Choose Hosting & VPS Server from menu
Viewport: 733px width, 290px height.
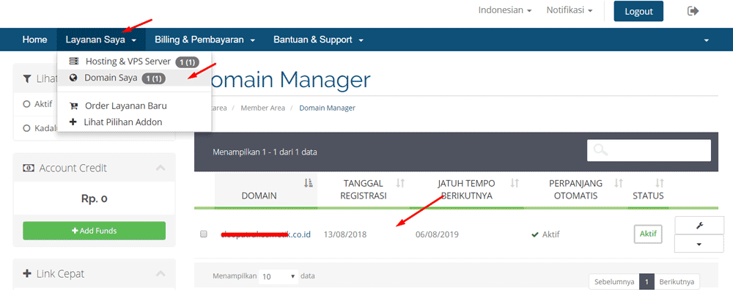coord(134,62)
